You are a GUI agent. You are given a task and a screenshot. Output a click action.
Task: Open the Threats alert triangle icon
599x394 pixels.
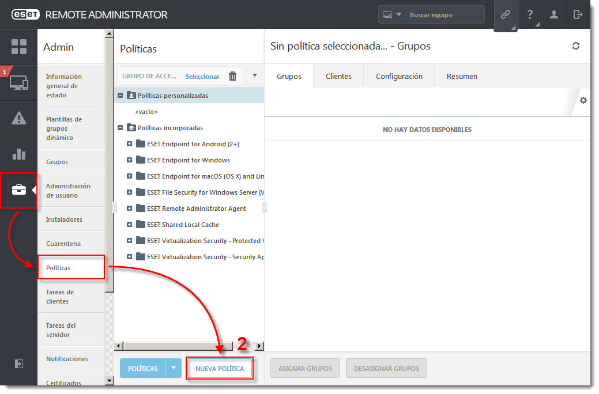pos(19,119)
